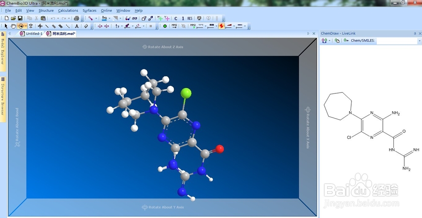422x218 pixels.
Task: Click the orange spin demo icon
Action: 221,26
